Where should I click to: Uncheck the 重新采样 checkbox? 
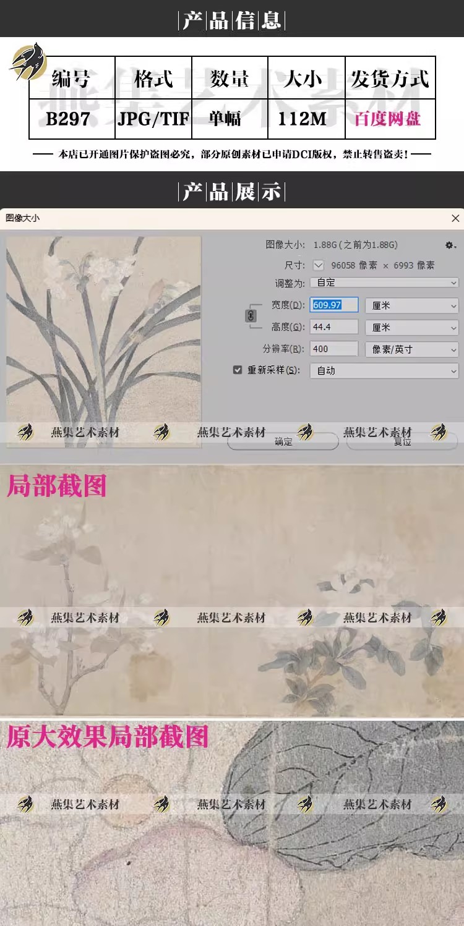tap(238, 370)
